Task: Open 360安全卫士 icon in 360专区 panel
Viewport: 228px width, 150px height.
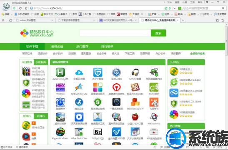Action: tap(174, 71)
